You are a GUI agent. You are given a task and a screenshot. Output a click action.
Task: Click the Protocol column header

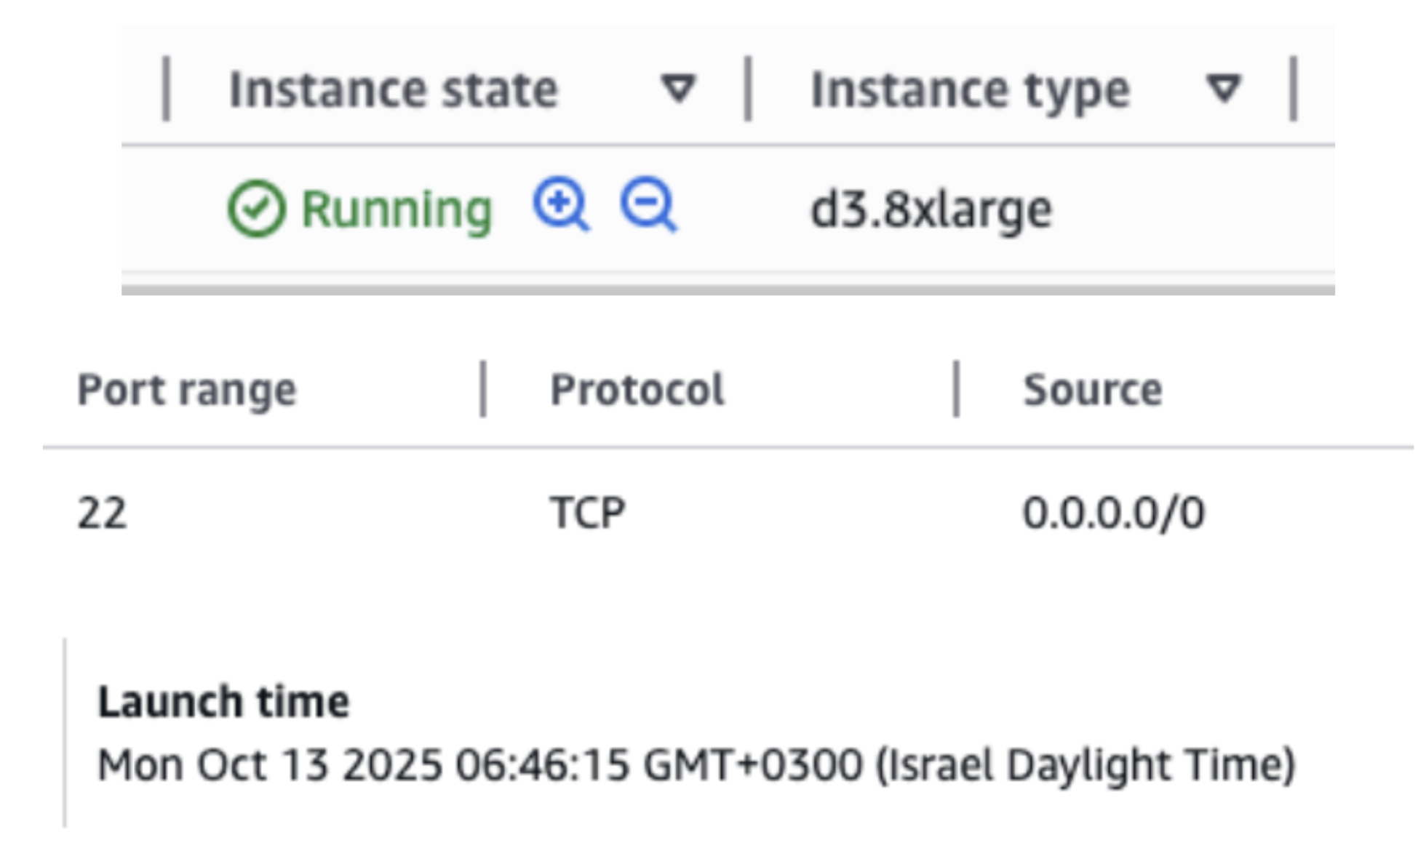(637, 390)
